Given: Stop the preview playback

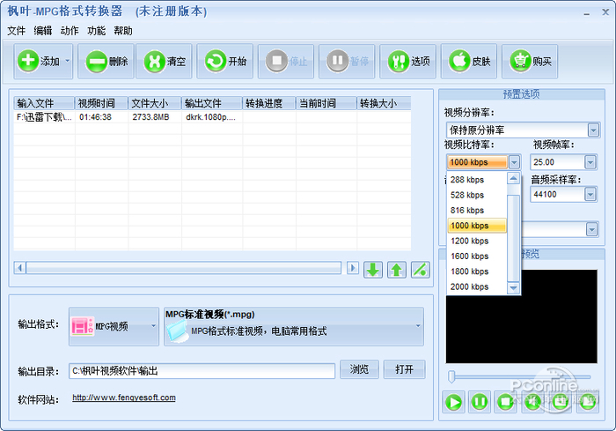Looking at the screenshot, I should (x=505, y=402).
